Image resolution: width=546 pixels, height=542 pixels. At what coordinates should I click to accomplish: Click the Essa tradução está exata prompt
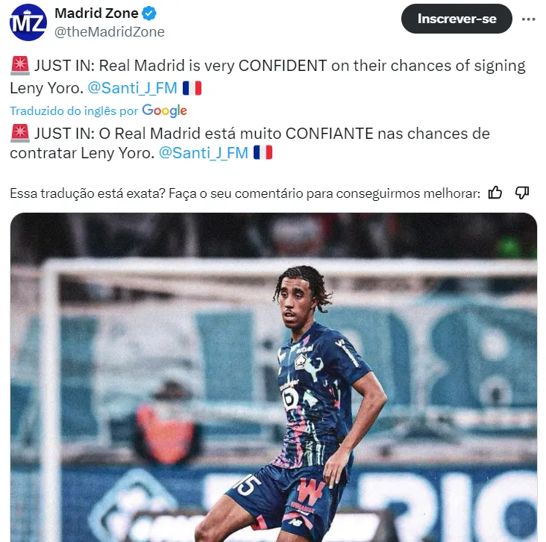pos(245,193)
